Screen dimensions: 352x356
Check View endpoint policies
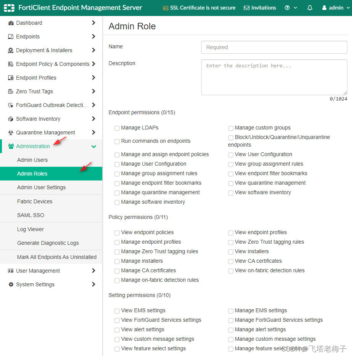pyautogui.click(x=117, y=233)
